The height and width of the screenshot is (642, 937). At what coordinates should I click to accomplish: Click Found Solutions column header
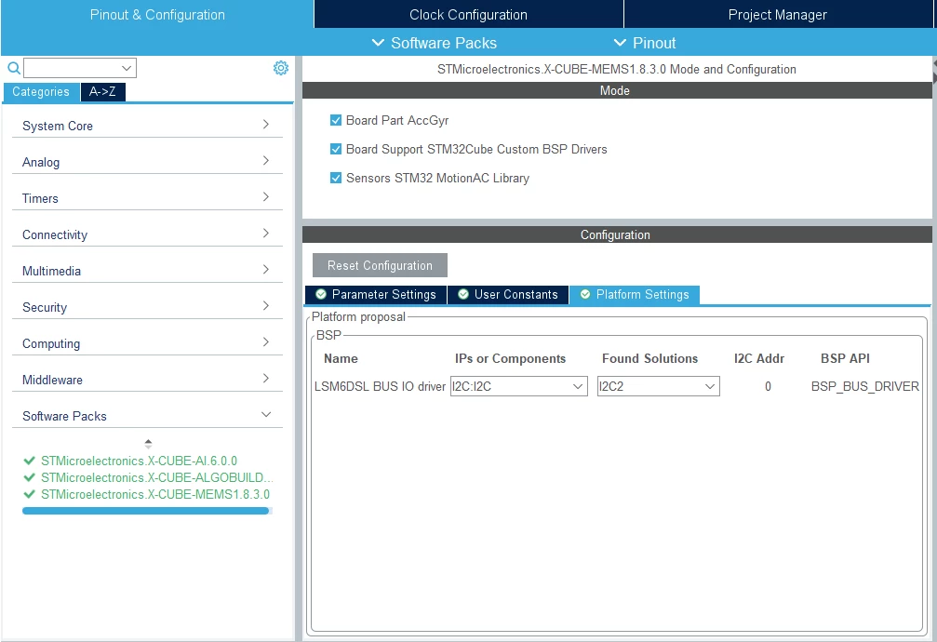point(650,358)
